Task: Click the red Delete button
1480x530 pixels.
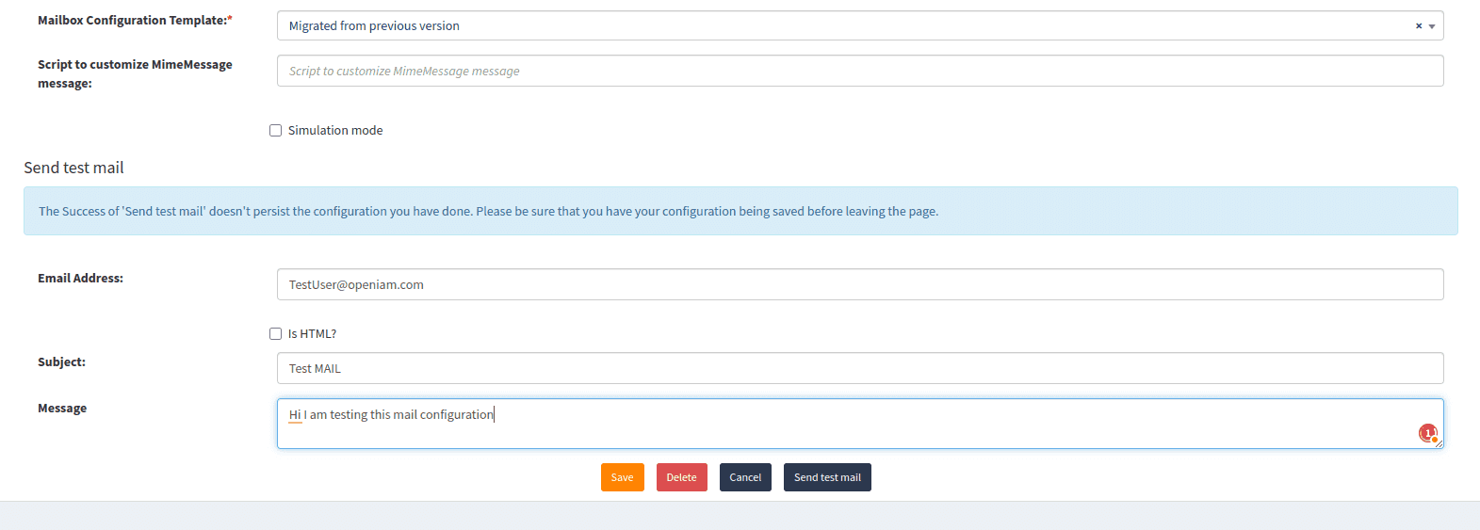Action: (x=682, y=477)
